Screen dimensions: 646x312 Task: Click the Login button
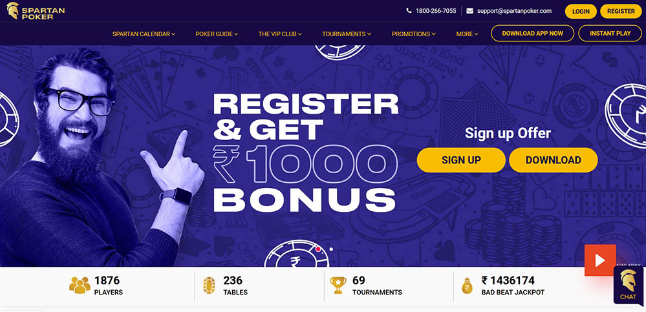tap(581, 12)
